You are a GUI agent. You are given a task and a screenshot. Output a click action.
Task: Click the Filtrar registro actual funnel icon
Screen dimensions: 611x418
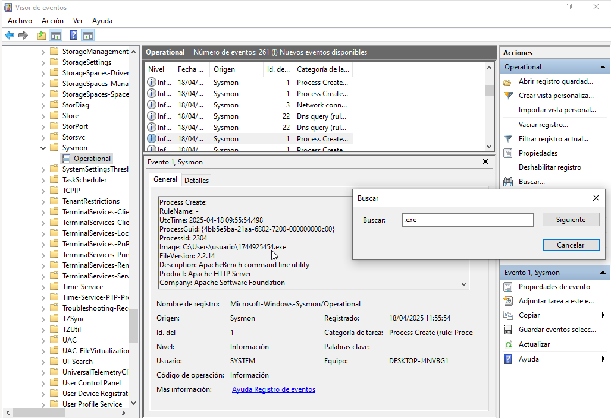coord(507,139)
